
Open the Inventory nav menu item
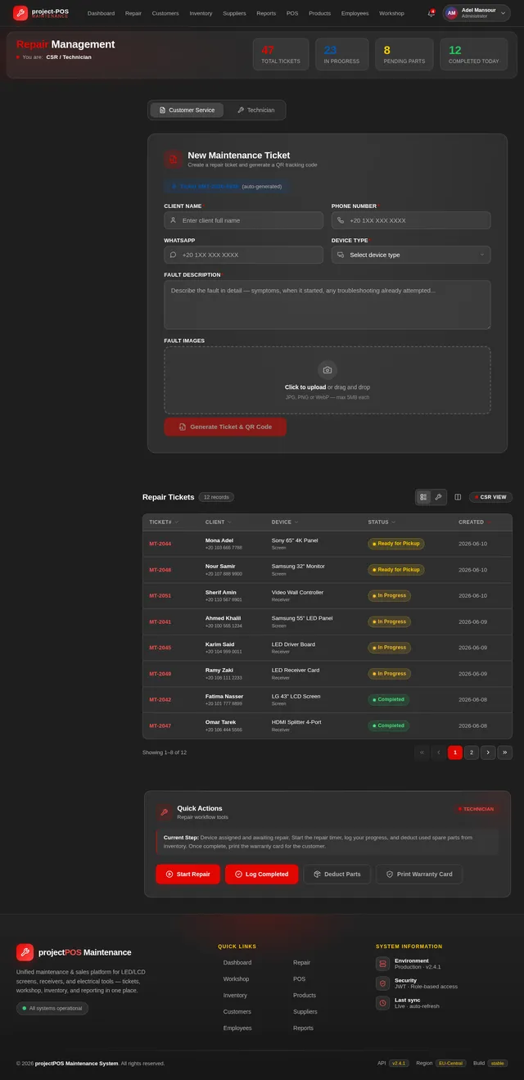[201, 13]
